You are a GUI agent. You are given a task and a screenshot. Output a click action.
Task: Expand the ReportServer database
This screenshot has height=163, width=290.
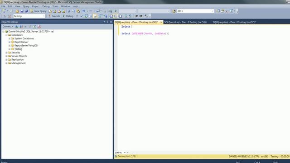point(10,42)
